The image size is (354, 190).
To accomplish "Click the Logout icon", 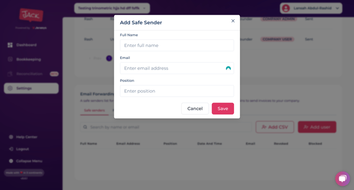I will 11,149.
